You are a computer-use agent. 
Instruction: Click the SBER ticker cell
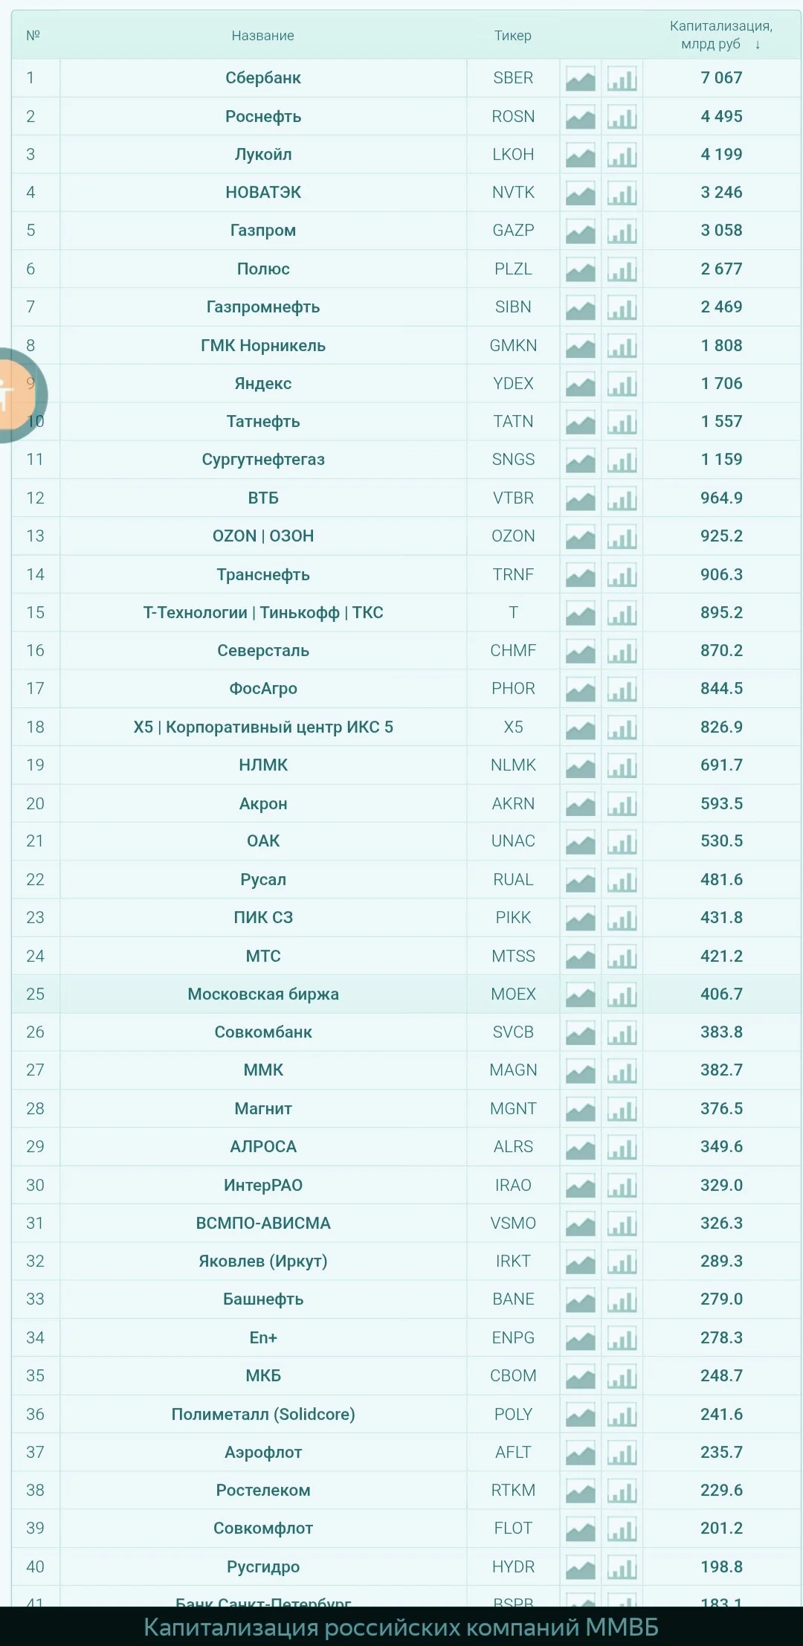pyautogui.click(x=513, y=78)
